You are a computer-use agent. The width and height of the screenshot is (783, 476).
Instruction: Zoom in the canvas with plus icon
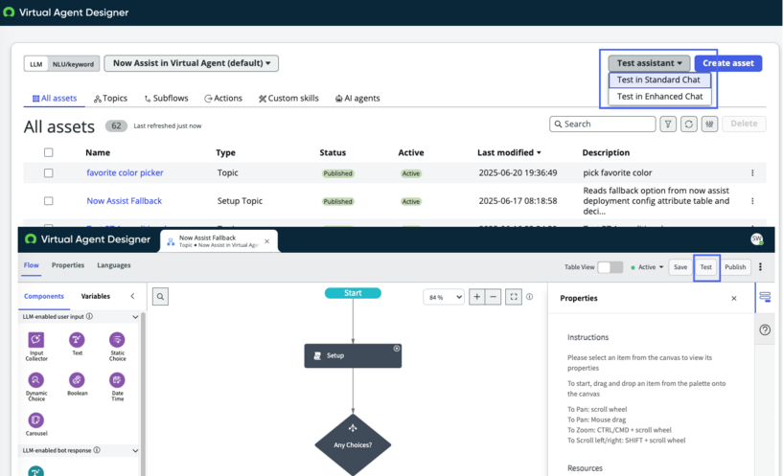[477, 297]
